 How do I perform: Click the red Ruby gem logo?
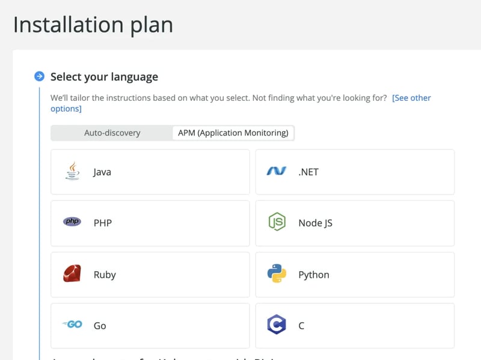click(72, 274)
